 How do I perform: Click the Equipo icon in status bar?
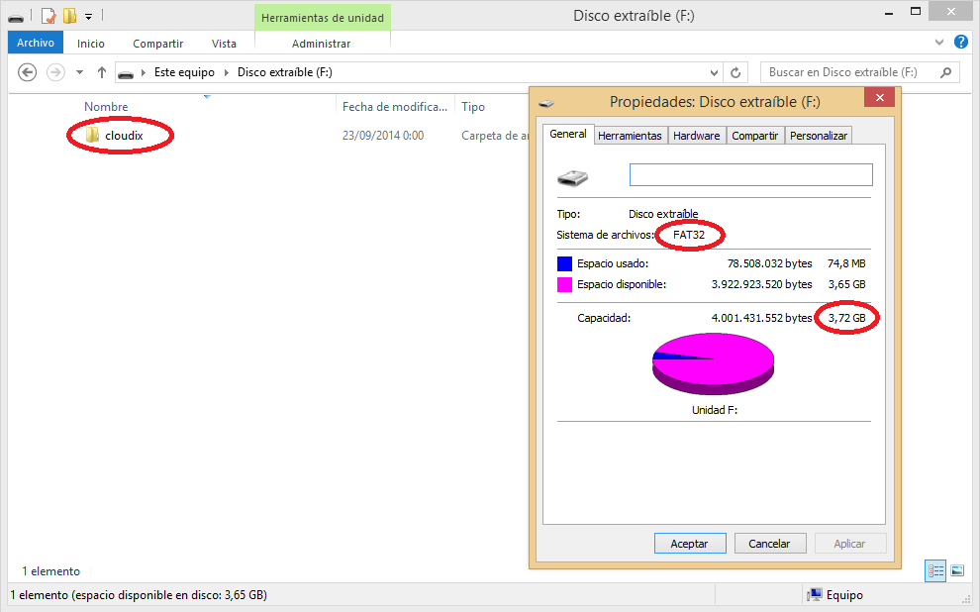(814, 594)
